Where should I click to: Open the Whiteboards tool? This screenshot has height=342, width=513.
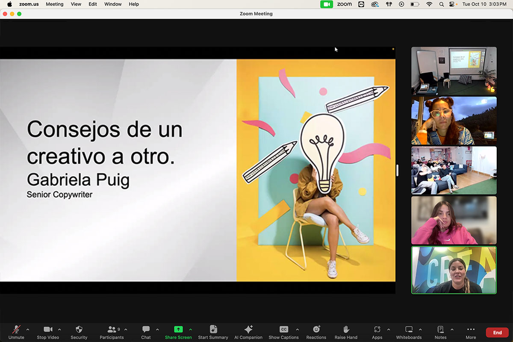click(x=409, y=332)
